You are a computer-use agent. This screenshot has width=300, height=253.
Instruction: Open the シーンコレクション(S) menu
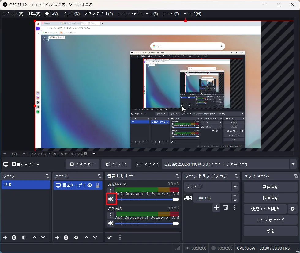[x=138, y=13]
